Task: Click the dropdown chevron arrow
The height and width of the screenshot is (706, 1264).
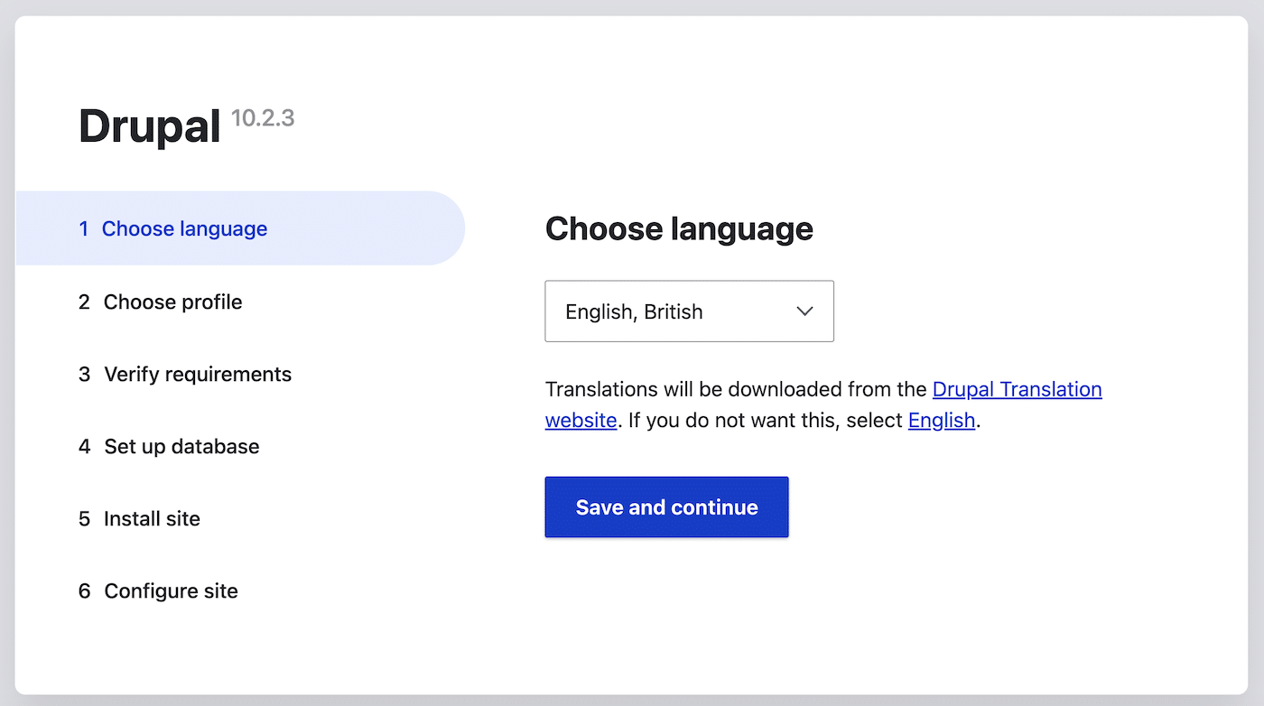Action: (x=804, y=311)
